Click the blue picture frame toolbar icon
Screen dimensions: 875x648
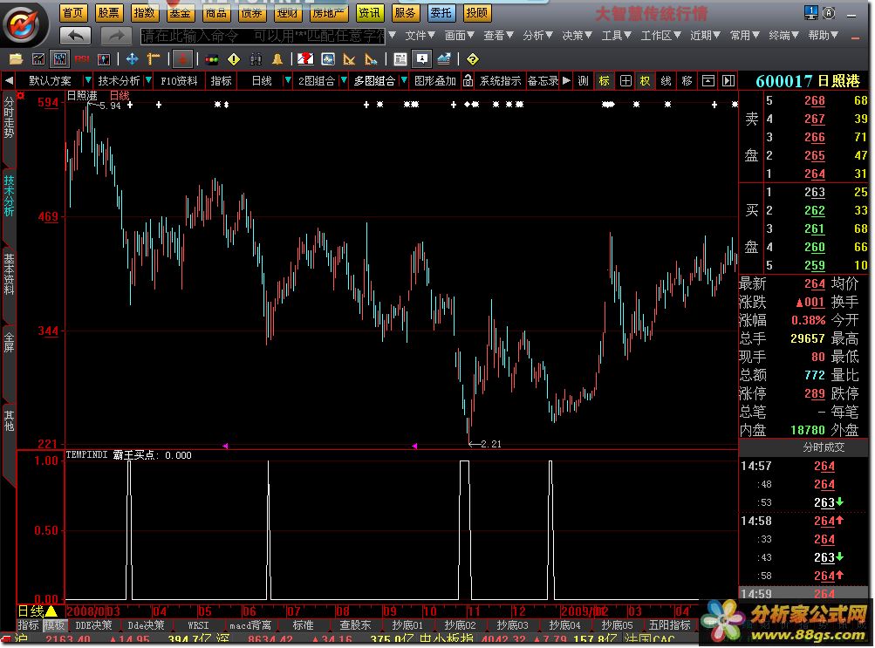pyautogui.click(x=327, y=58)
